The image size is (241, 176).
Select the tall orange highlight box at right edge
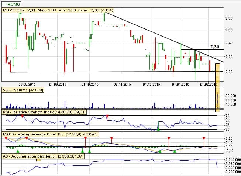(217, 87)
